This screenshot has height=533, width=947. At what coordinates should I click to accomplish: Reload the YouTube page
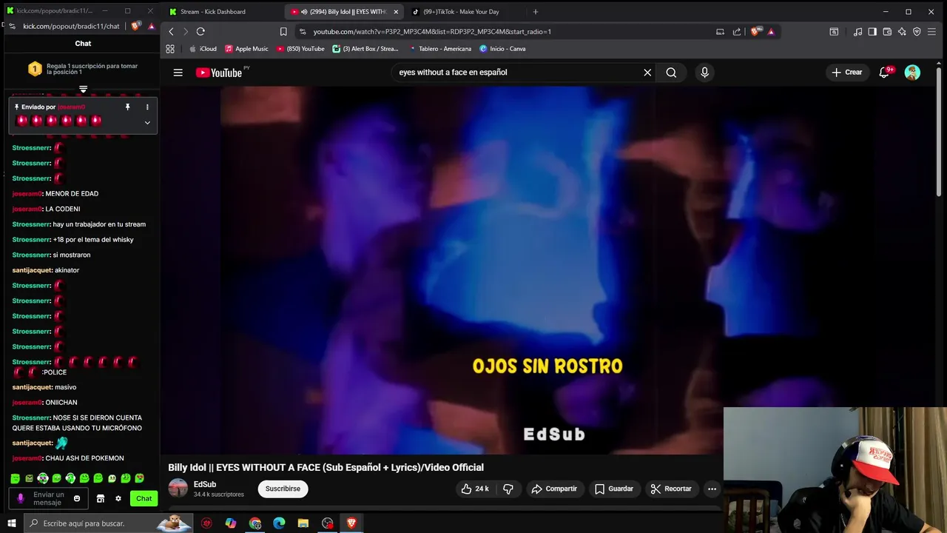click(200, 32)
